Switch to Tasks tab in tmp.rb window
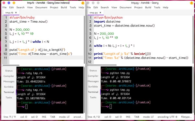195x121 pixels. pos(9,97)
